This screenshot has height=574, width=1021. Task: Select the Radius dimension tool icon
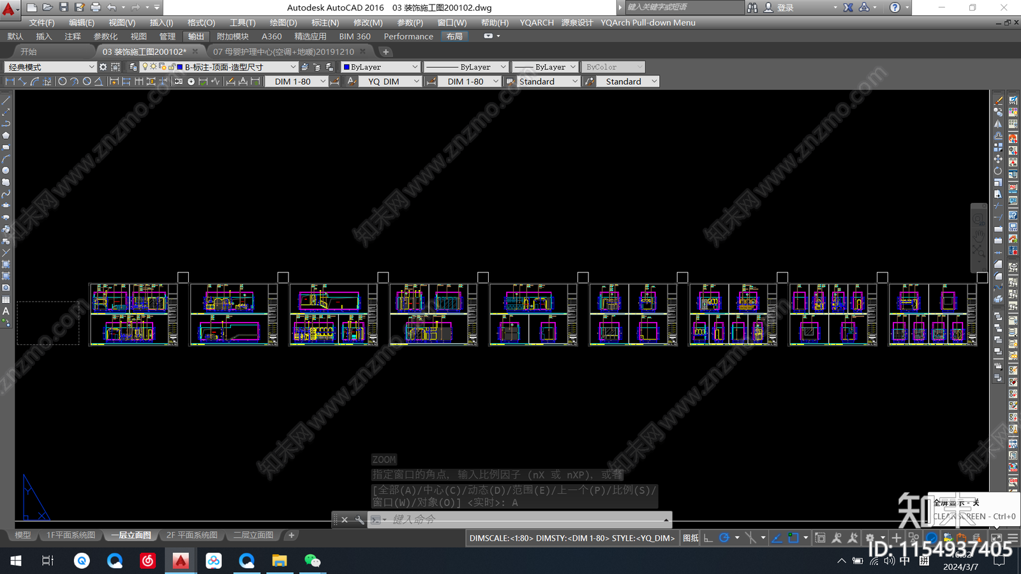(x=63, y=82)
